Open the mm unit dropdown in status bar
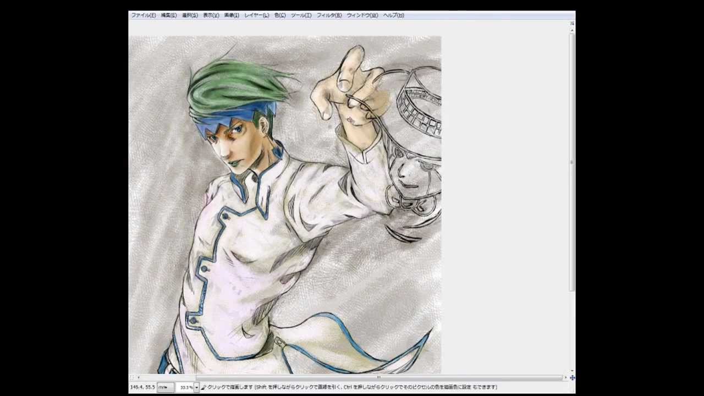The width and height of the screenshot is (704, 396). click(166, 387)
